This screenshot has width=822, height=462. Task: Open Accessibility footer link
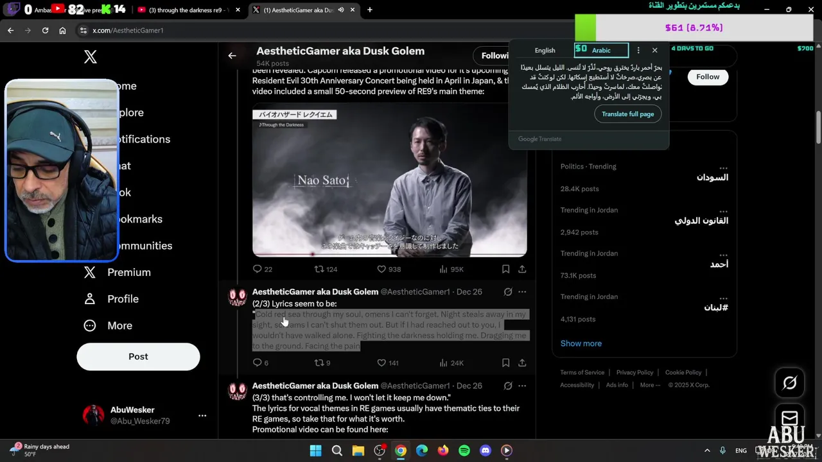pyautogui.click(x=577, y=385)
